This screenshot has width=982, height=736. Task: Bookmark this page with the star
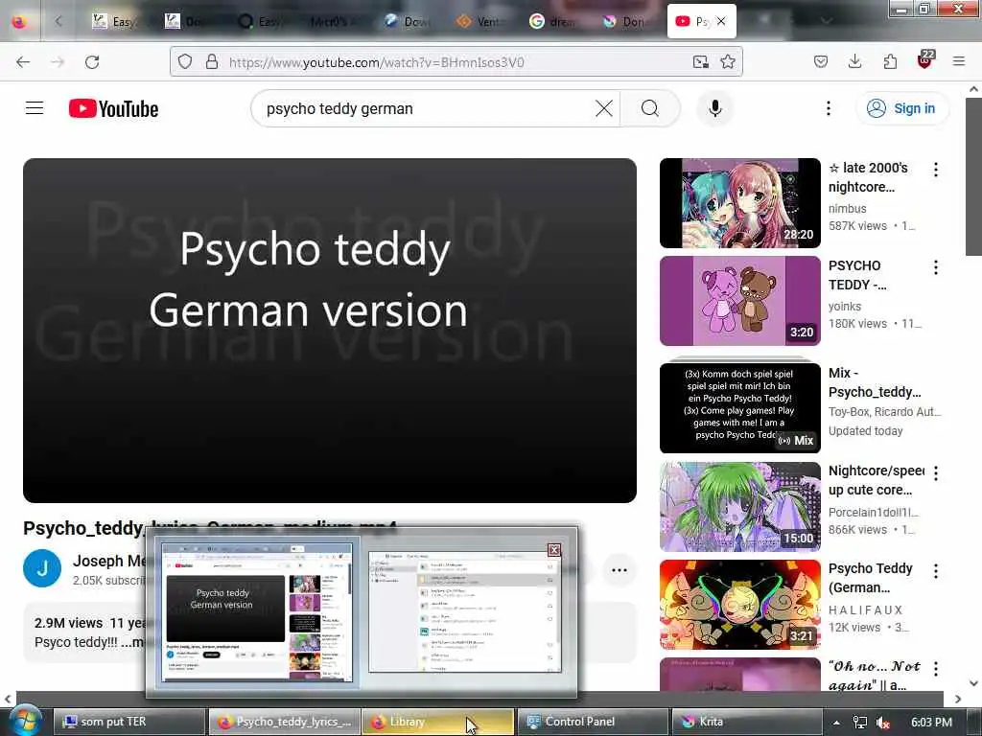point(728,61)
